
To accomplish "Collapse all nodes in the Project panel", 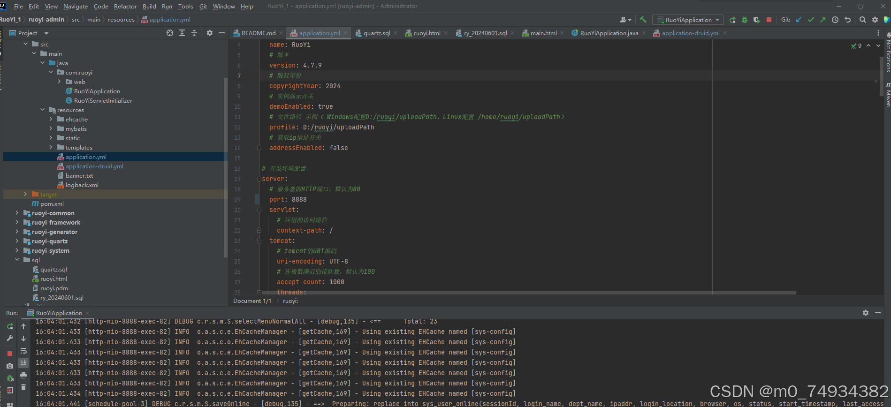I will [194, 33].
